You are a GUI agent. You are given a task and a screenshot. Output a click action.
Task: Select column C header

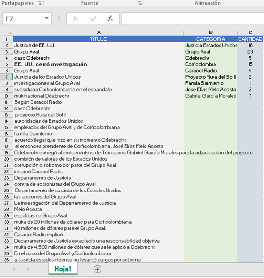pos(250,32)
